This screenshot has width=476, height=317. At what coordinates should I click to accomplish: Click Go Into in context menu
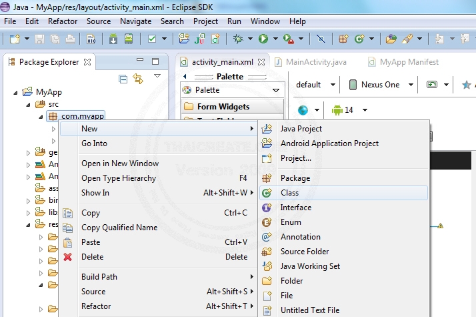[158, 143]
